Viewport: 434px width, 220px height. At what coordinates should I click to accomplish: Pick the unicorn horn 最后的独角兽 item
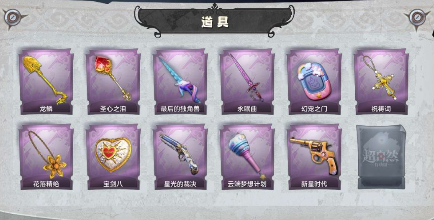click(180, 82)
